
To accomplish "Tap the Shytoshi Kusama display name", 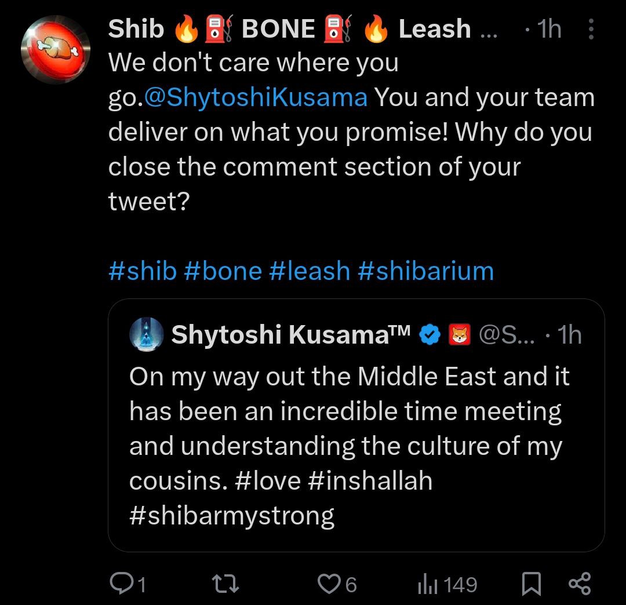I will (291, 335).
